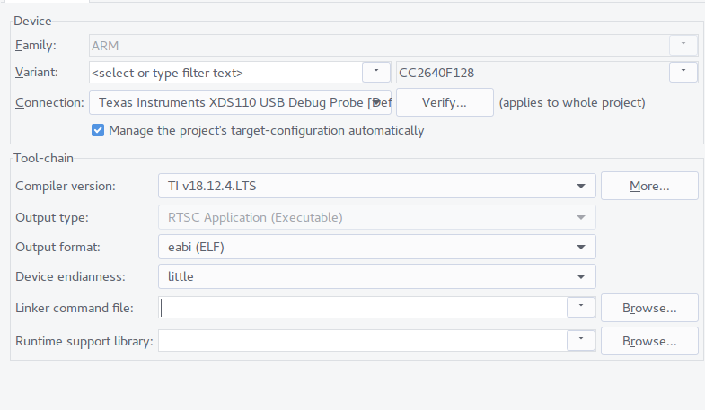Browse for a runtime support library
Image resolution: width=705 pixels, height=410 pixels.
click(648, 341)
